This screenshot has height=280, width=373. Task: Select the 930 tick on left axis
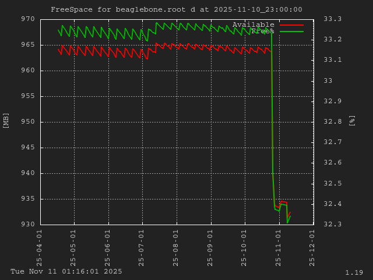coord(29,225)
